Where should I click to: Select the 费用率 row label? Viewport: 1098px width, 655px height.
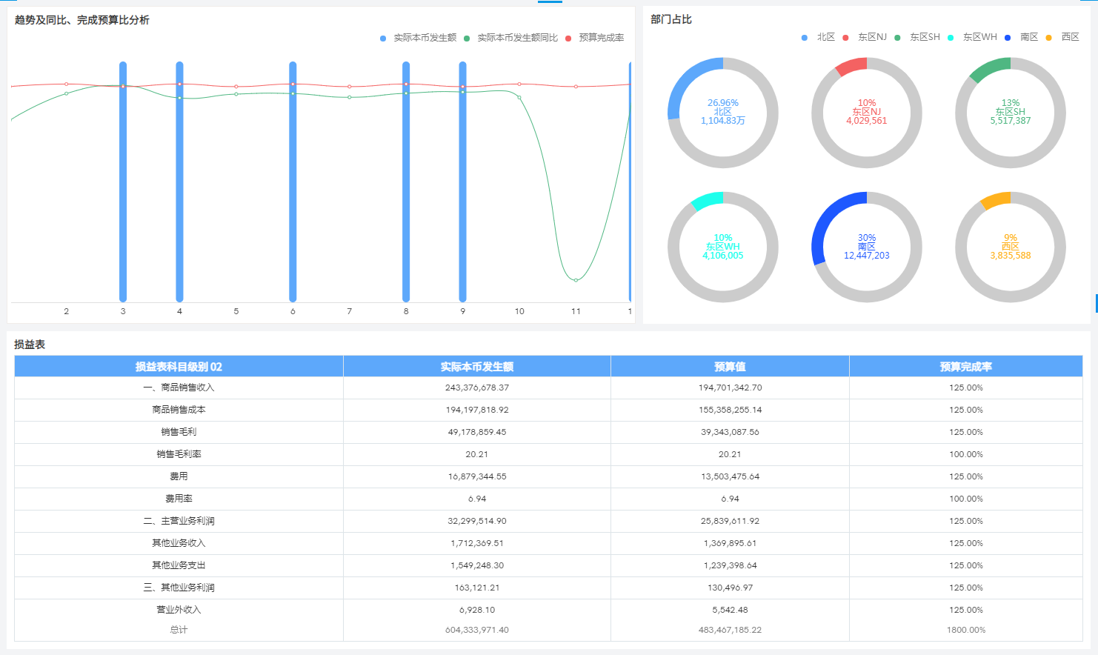pos(179,499)
